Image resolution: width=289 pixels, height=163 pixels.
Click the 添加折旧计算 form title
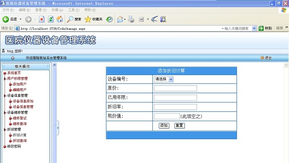(171, 71)
